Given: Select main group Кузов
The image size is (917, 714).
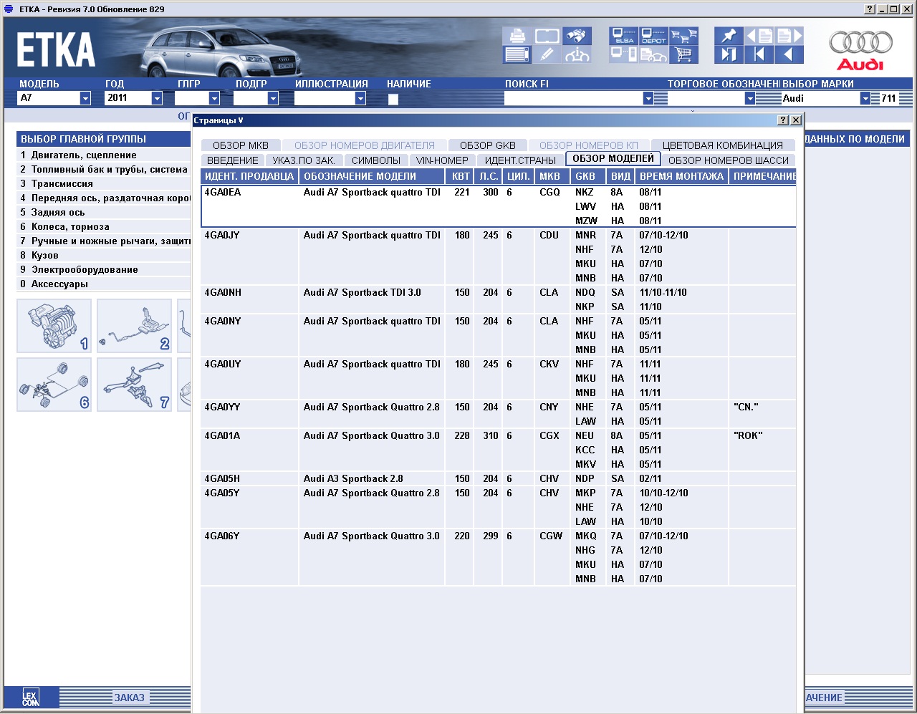Looking at the screenshot, I should point(44,256).
